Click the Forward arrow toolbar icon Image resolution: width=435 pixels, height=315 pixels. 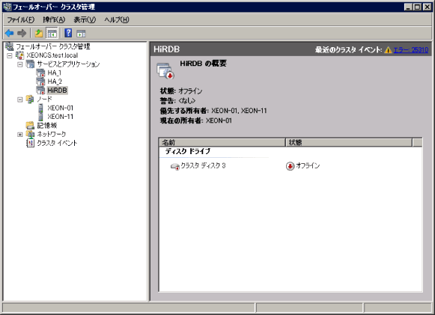pos(22,33)
